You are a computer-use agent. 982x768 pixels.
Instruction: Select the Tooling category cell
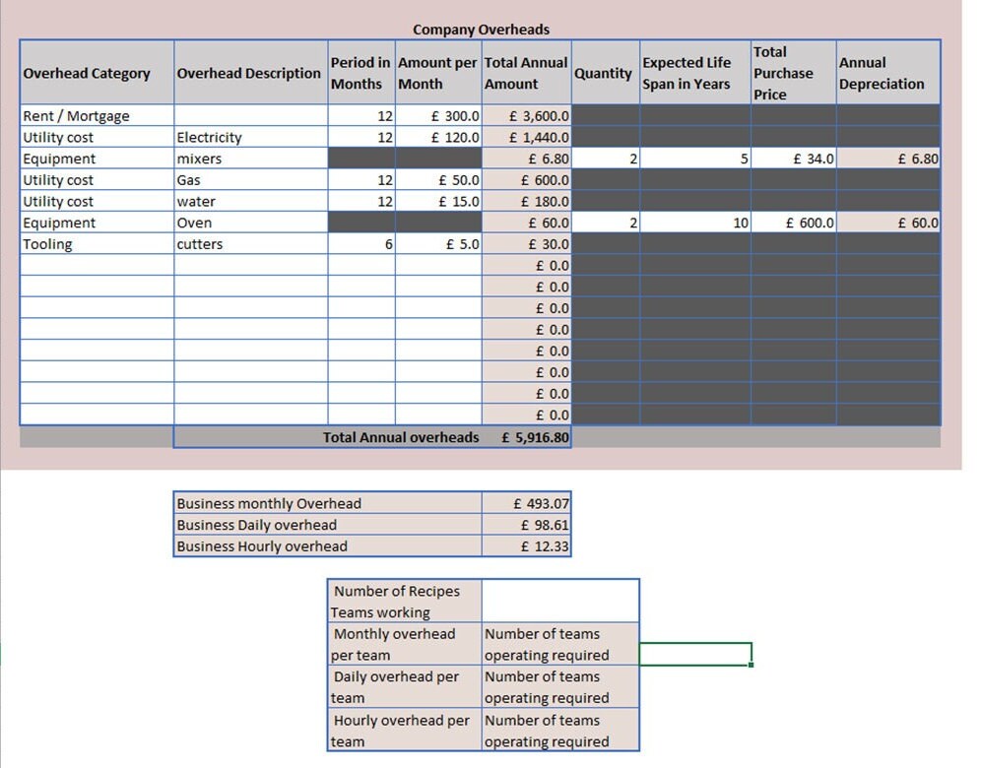[98, 243]
